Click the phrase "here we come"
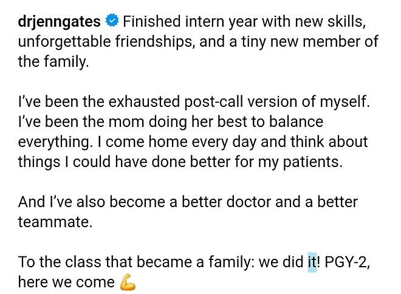 pos(66,282)
